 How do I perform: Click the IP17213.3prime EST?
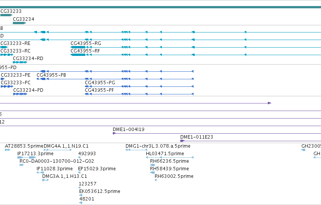[27, 157]
